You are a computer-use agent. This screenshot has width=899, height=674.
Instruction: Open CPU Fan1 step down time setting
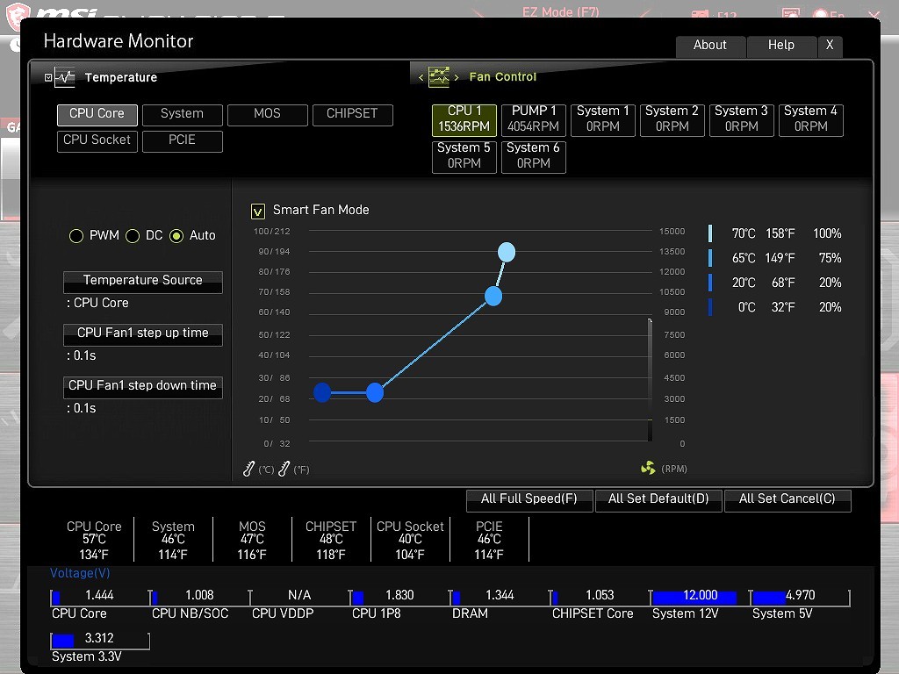coord(142,387)
